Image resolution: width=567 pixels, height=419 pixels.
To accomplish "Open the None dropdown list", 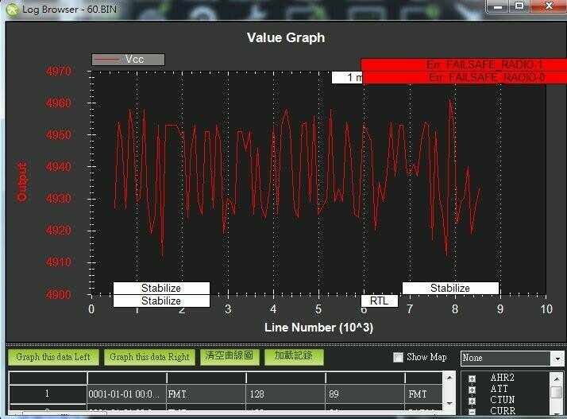I will (557, 359).
